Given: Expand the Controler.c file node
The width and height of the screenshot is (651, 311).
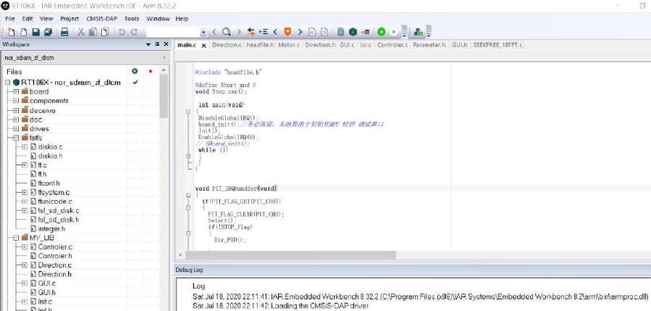Looking at the screenshot, I should [24, 247].
